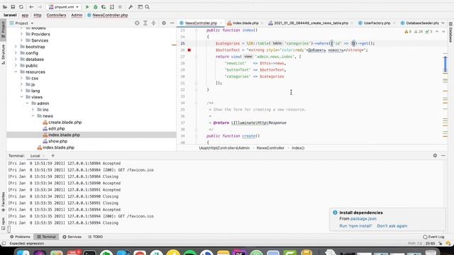Viewport: 454px width, 255px height.
Task: Open create.blade.php in the tree
Action: click(x=65, y=123)
